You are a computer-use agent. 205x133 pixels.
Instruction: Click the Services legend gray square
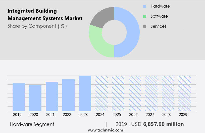coord(144,26)
